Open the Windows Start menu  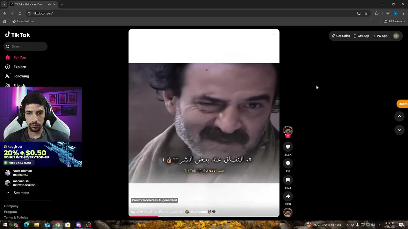point(5,225)
